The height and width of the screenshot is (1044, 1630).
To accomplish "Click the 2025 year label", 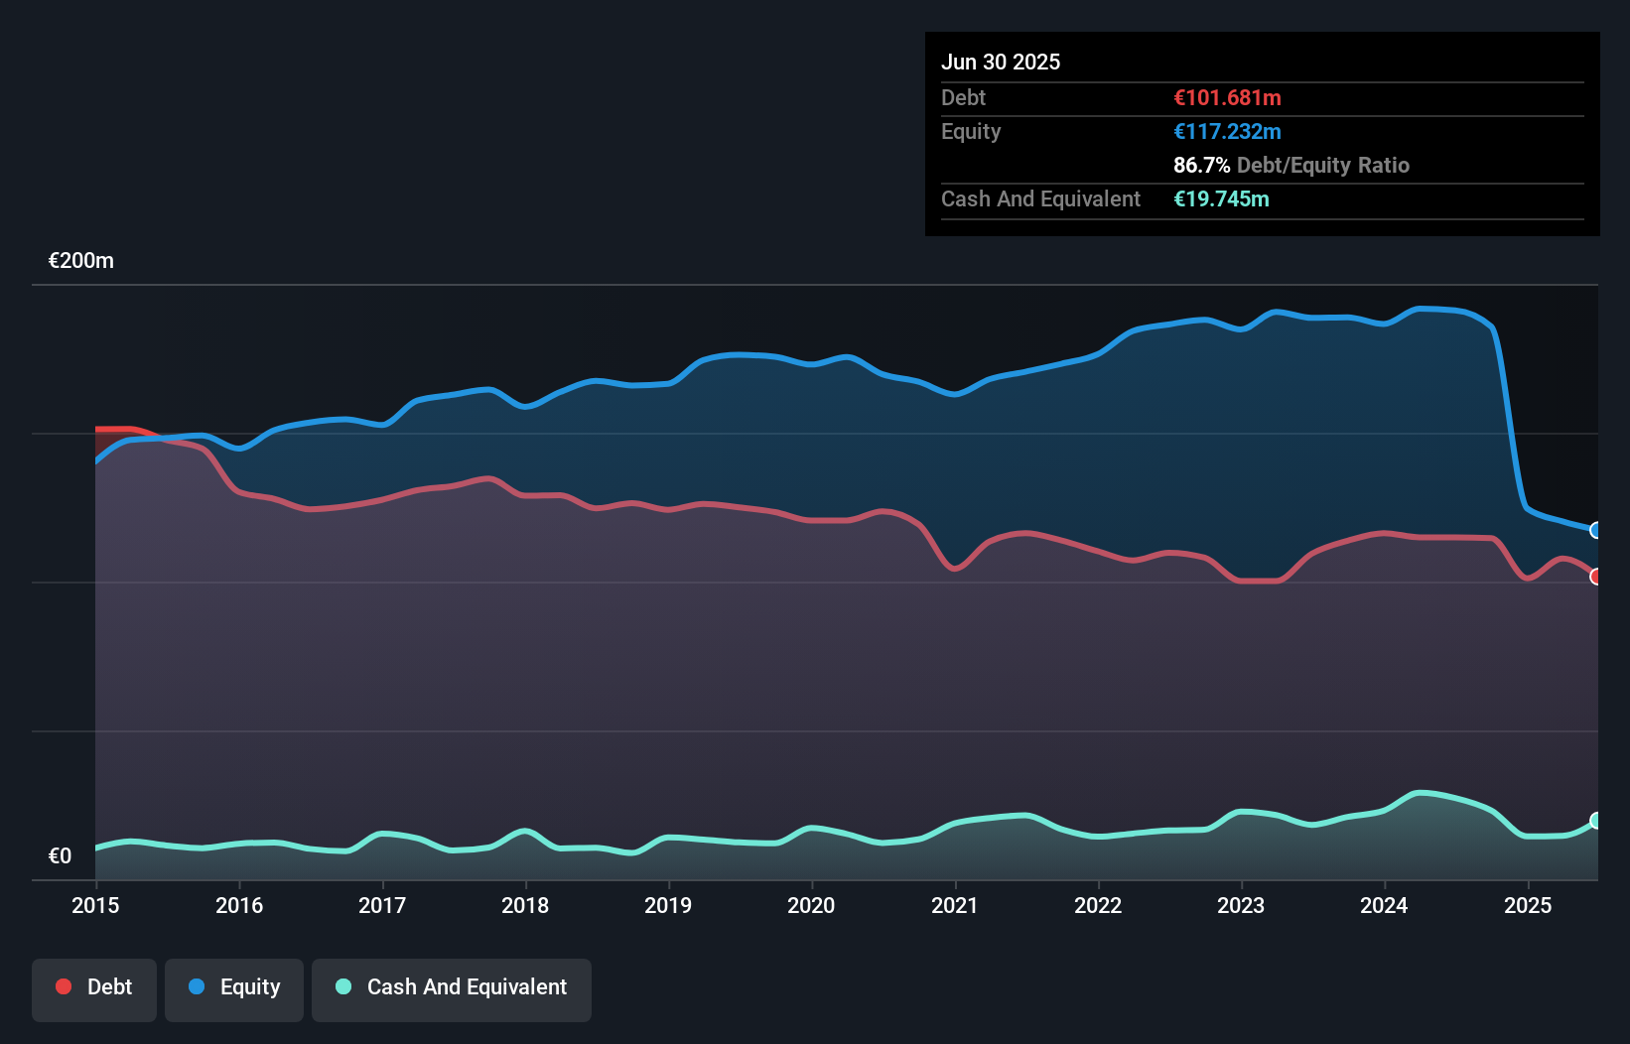I will 1529,905.
